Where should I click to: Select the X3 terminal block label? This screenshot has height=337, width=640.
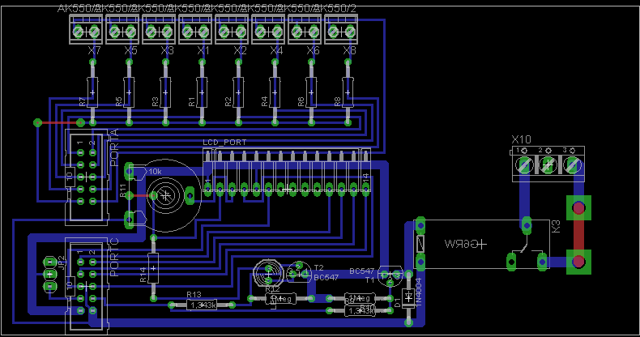click(167, 50)
